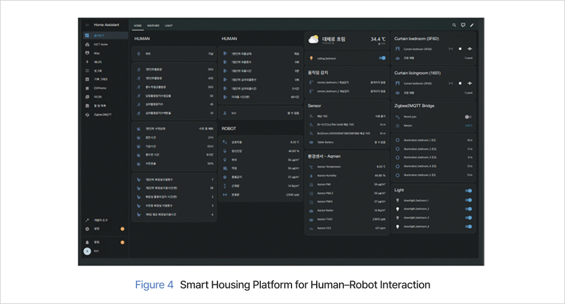Image resolution: width=565 pixels, height=304 pixels.
Task: Open the Curtain bedroom (3F6D) cover open icon
Action: tap(450, 49)
